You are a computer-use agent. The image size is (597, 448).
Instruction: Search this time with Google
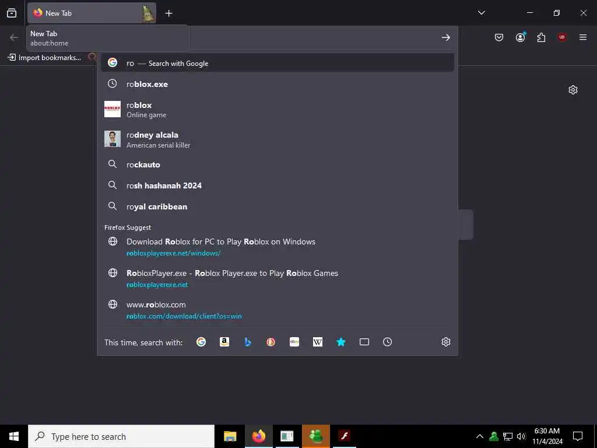pyautogui.click(x=201, y=342)
